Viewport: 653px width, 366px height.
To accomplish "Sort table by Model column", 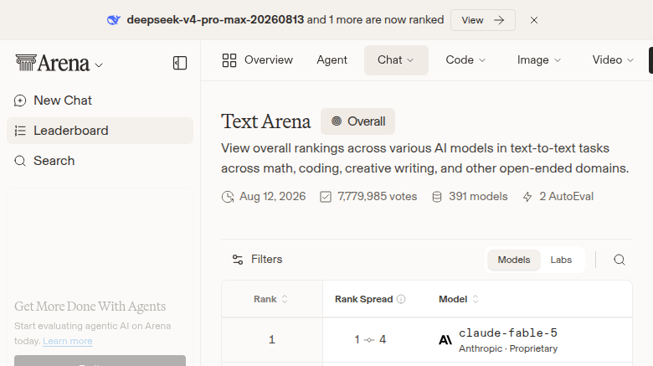I will coord(459,299).
